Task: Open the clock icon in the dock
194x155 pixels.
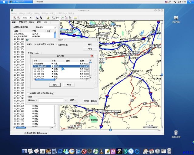Action: 158,151
